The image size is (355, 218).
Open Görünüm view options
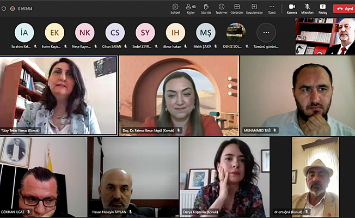[x=237, y=9]
